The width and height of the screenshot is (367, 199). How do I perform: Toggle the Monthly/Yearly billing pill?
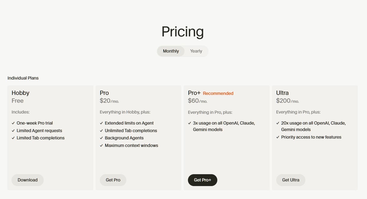(x=183, y=51)
